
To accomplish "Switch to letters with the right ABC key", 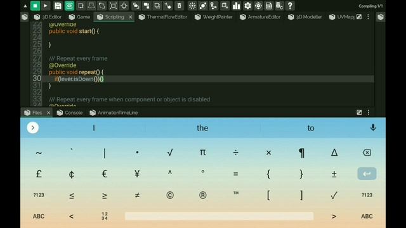I will [367, 217].
